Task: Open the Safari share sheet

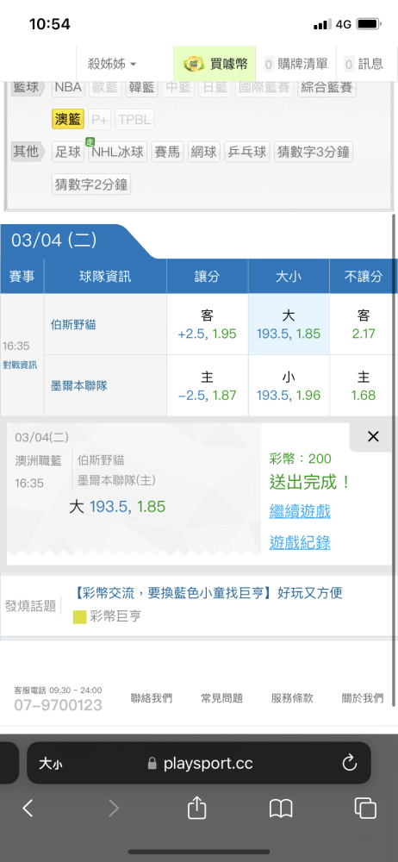Action: click(x=196, y=807)
